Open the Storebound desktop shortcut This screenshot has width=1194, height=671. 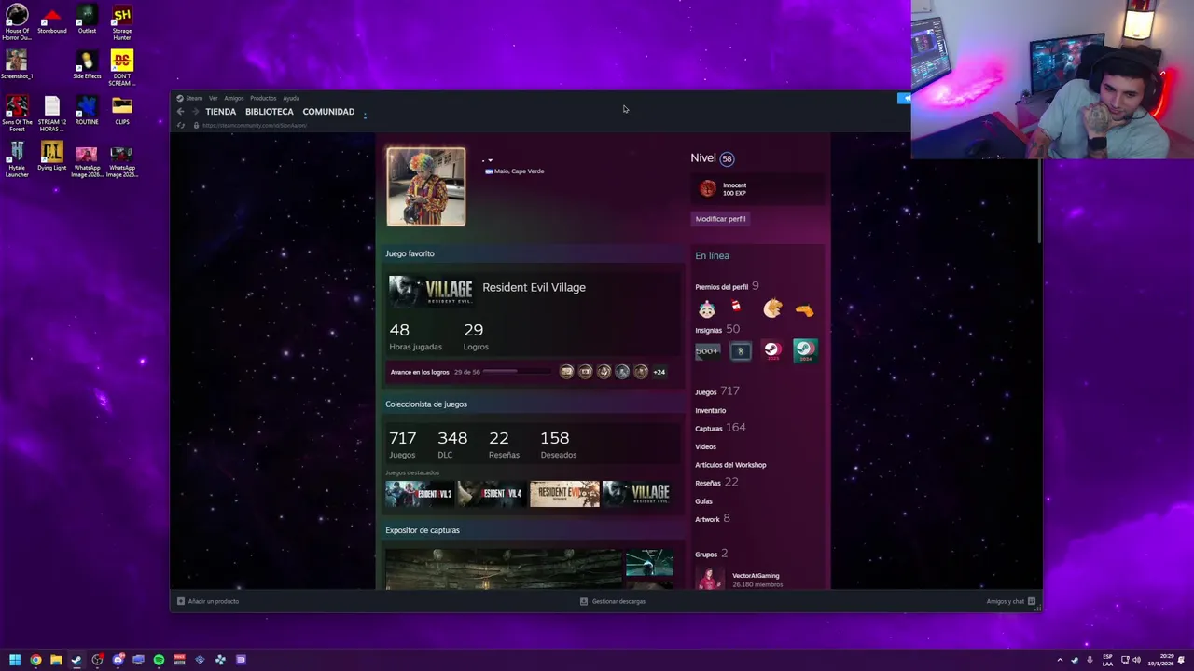pyautogui.click(x=52, y=20)
